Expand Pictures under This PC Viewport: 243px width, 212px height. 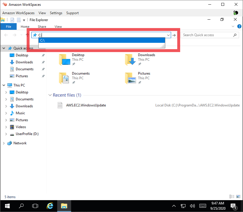(x=6, y=120)
